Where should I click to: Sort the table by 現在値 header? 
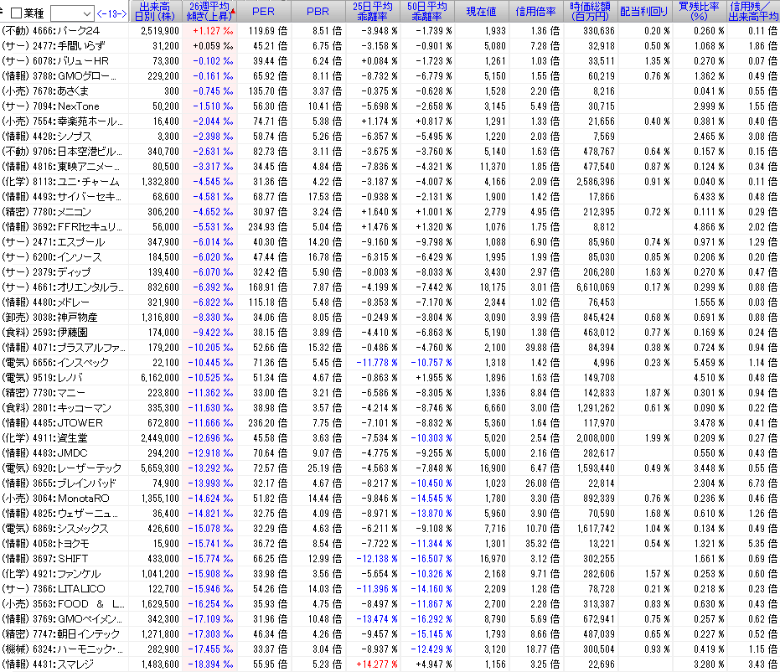[x=481, y=12]
